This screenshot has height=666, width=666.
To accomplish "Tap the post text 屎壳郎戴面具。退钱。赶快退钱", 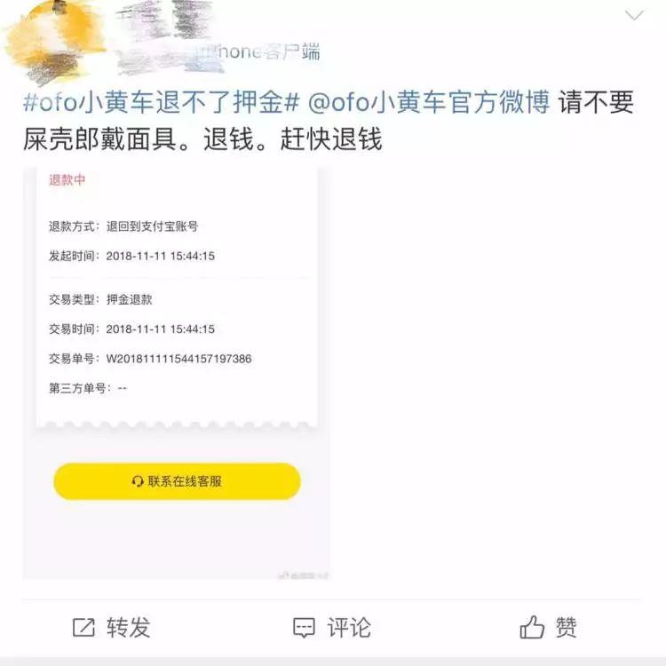I will click(202, 139).
